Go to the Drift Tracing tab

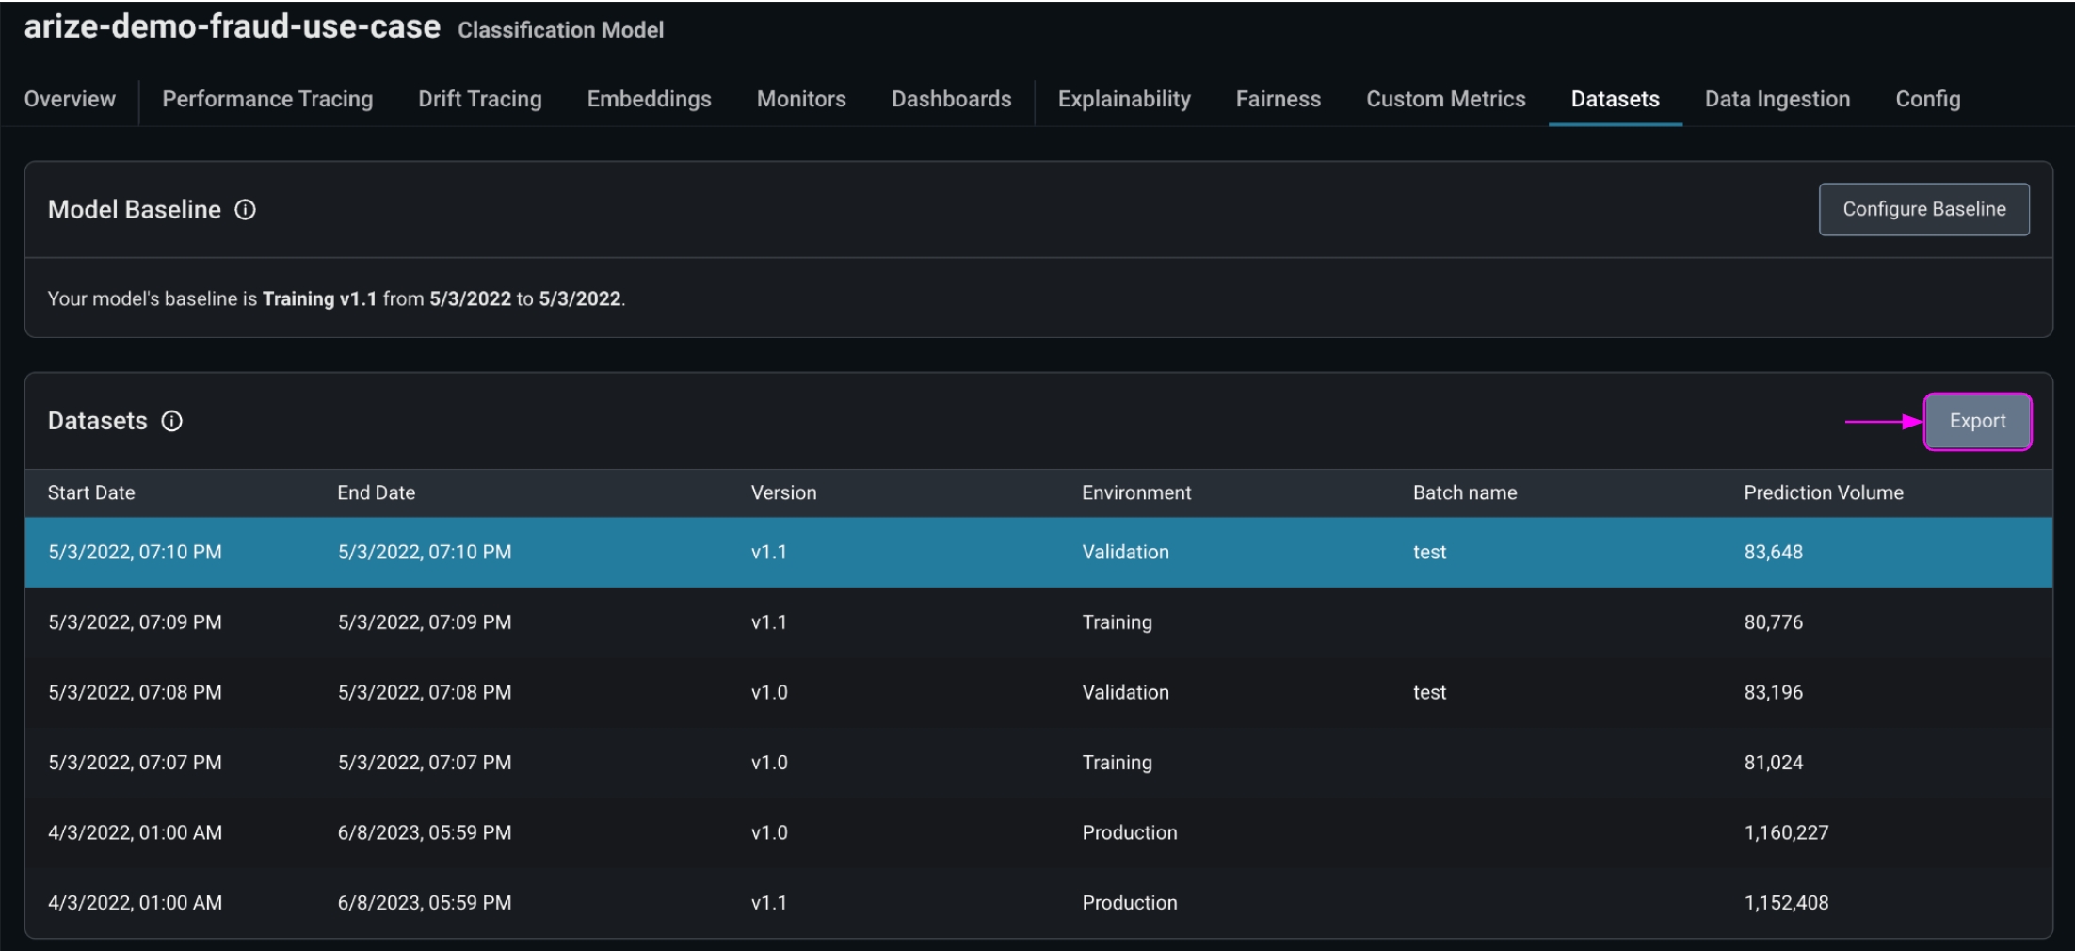pos(479,99)
